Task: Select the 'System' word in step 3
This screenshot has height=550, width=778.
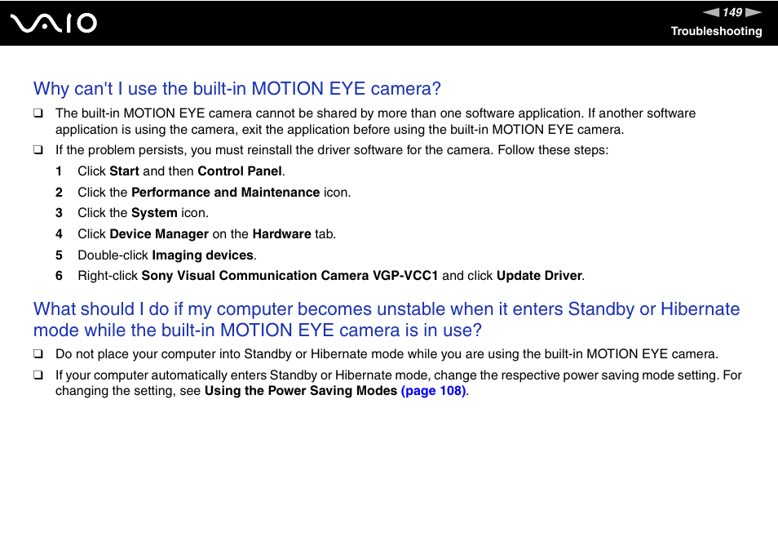Action: tap(154, 214)
